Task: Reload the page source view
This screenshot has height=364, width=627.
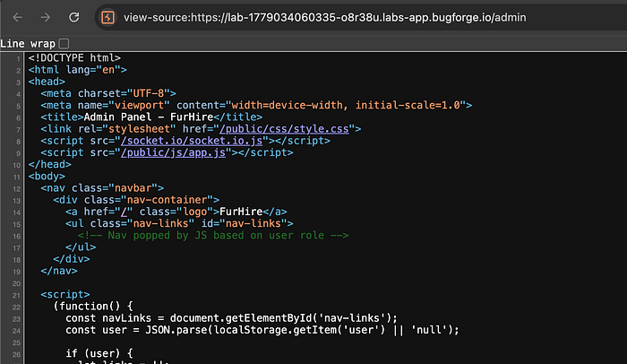Action: pos(74,17)
